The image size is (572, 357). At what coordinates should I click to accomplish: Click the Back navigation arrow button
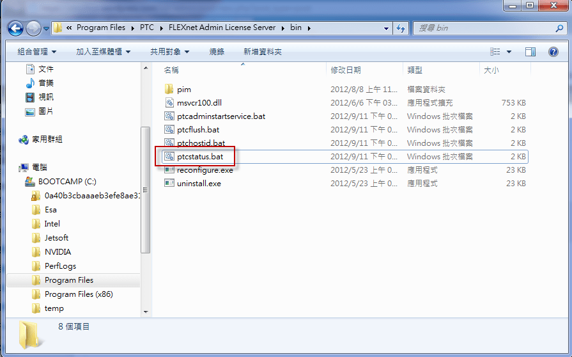click(16, 28)
